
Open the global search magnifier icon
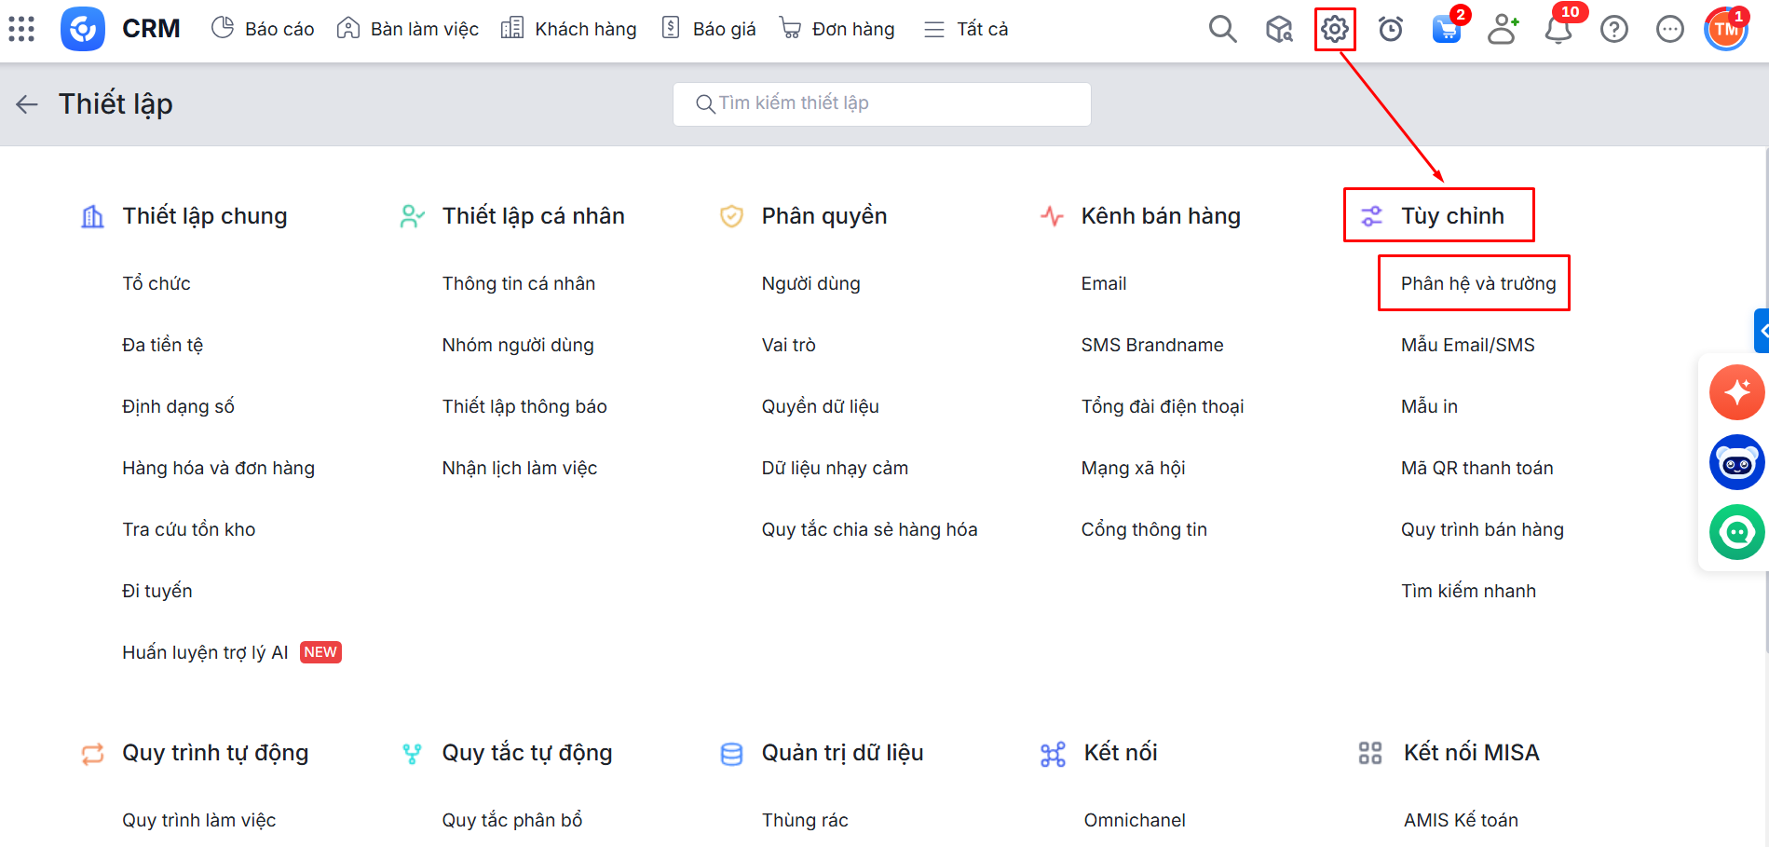click(1222, 30)
